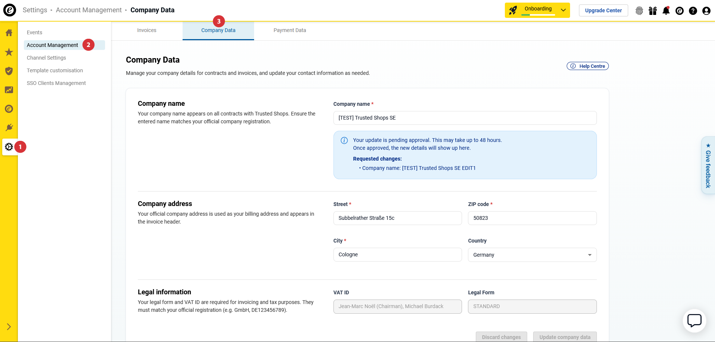This screenshot has width=715, height=342.
Task: Select Channel Settings in the settings menu
Action: coord(46,58)
